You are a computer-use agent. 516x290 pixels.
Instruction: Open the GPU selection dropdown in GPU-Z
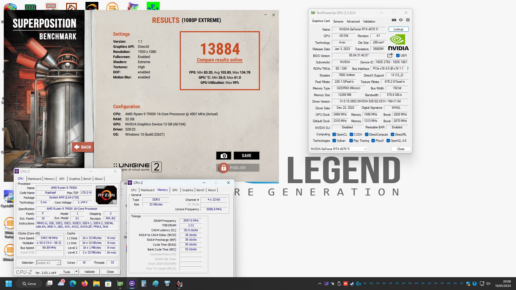(339, 149)
